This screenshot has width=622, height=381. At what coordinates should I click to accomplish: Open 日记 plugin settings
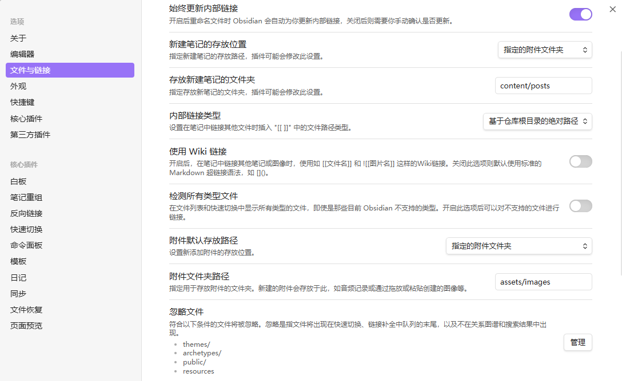18,278
